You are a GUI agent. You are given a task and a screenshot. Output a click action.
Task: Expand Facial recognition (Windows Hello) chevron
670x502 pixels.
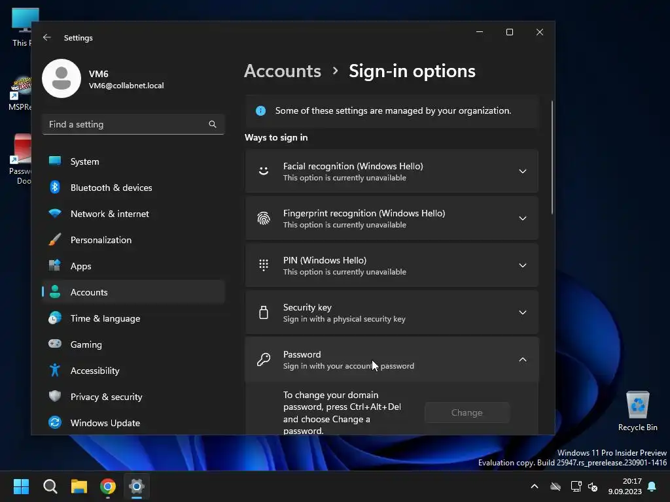(522, 171)
